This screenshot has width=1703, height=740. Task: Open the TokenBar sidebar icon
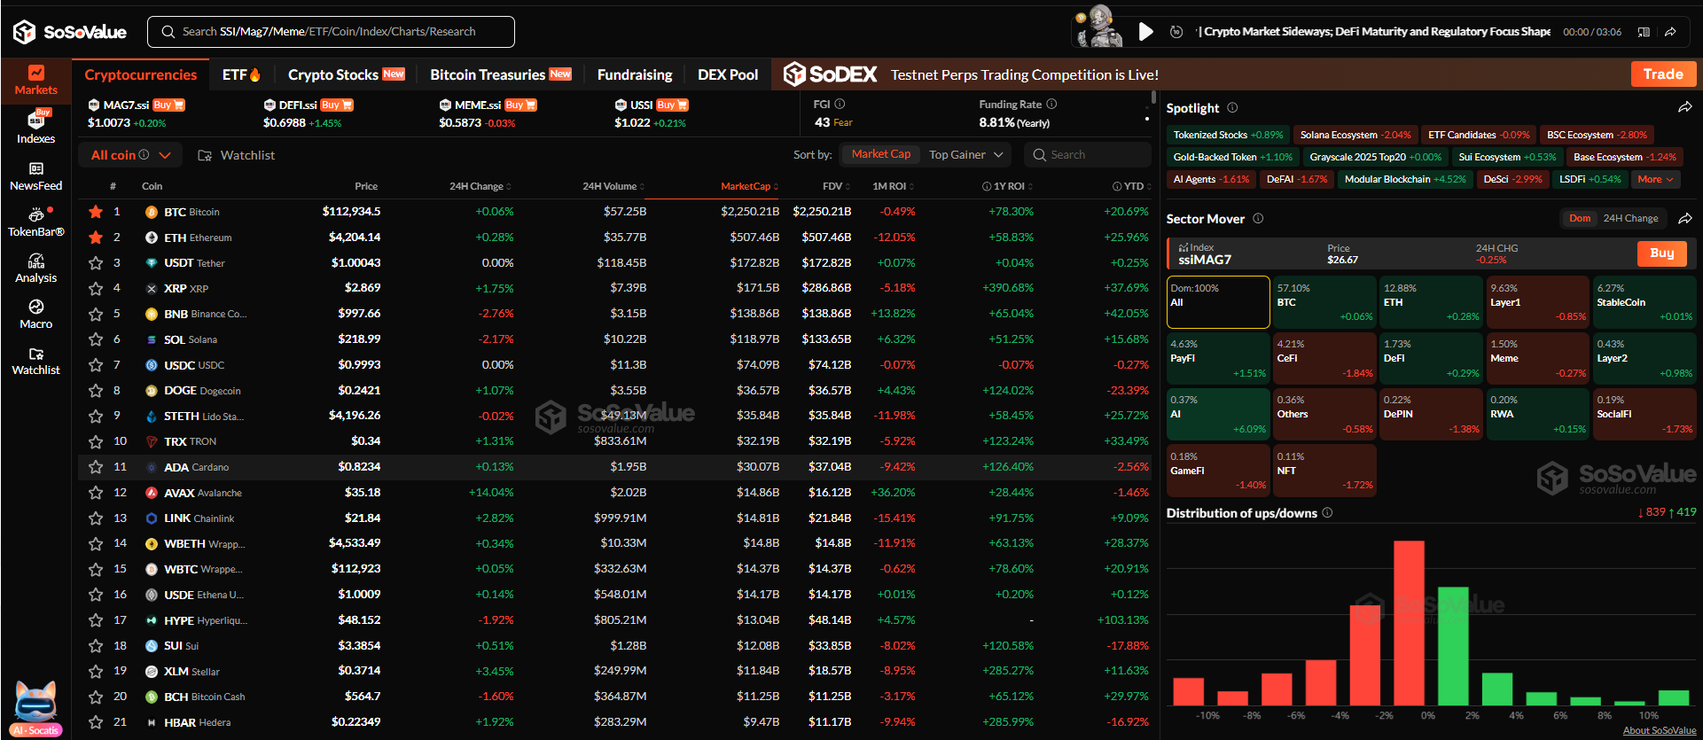click(x=35, y=222)
